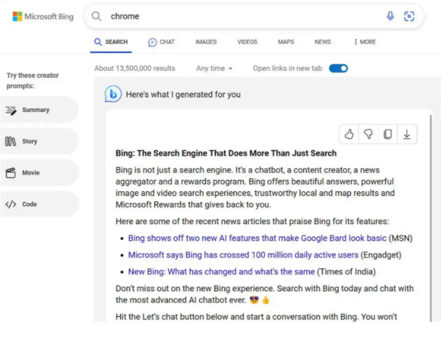Image resolution: width=441 pixels, height=339 pixels.
Task: Click the Bing chat avatar icon
Action: [x=113, y=94]
